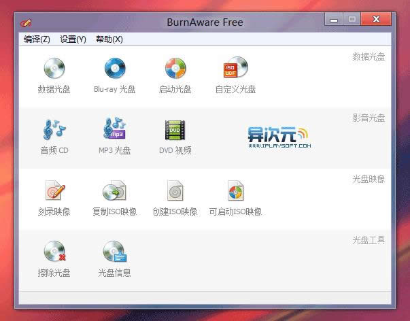Click the MP3 光盘 label
The image size is (410, 321).
[x=114, y=150]
